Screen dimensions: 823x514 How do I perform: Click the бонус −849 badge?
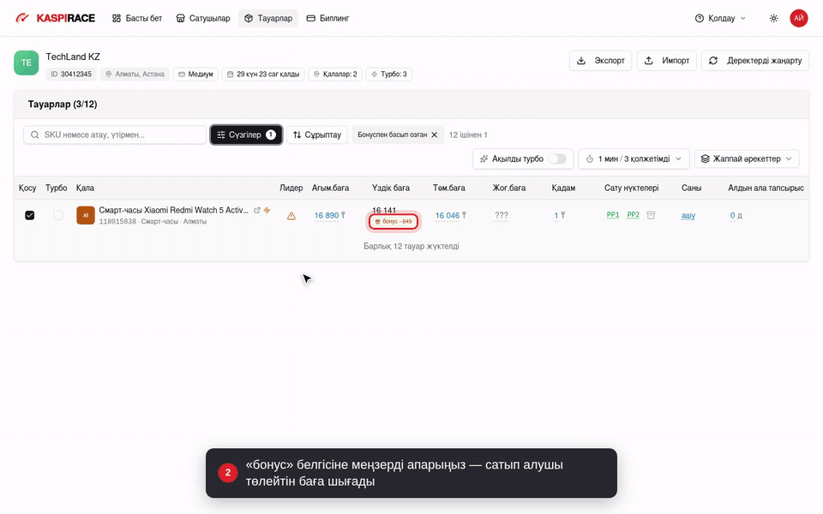point(393,221)
